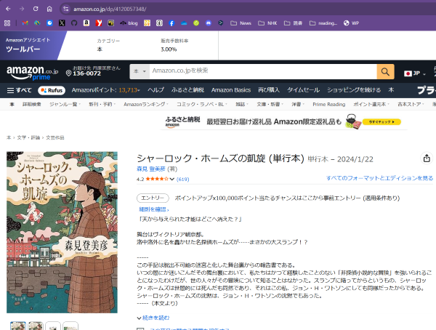
Task: Expand the 新刊・予約 submenu
Action: [102, 105]
